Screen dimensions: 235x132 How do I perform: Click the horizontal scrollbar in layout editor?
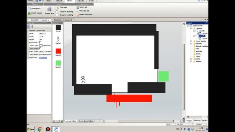point(145,121)
